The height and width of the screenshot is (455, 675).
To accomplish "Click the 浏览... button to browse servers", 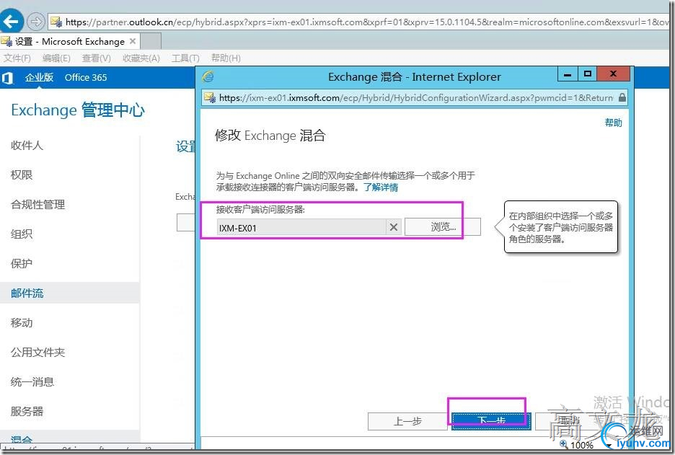I will click(443, 227).
